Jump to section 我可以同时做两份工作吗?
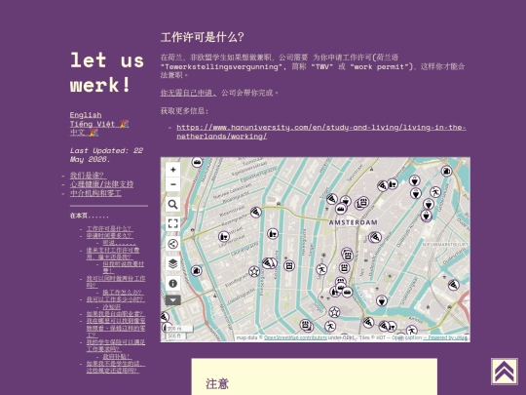 tap(116, 282)
